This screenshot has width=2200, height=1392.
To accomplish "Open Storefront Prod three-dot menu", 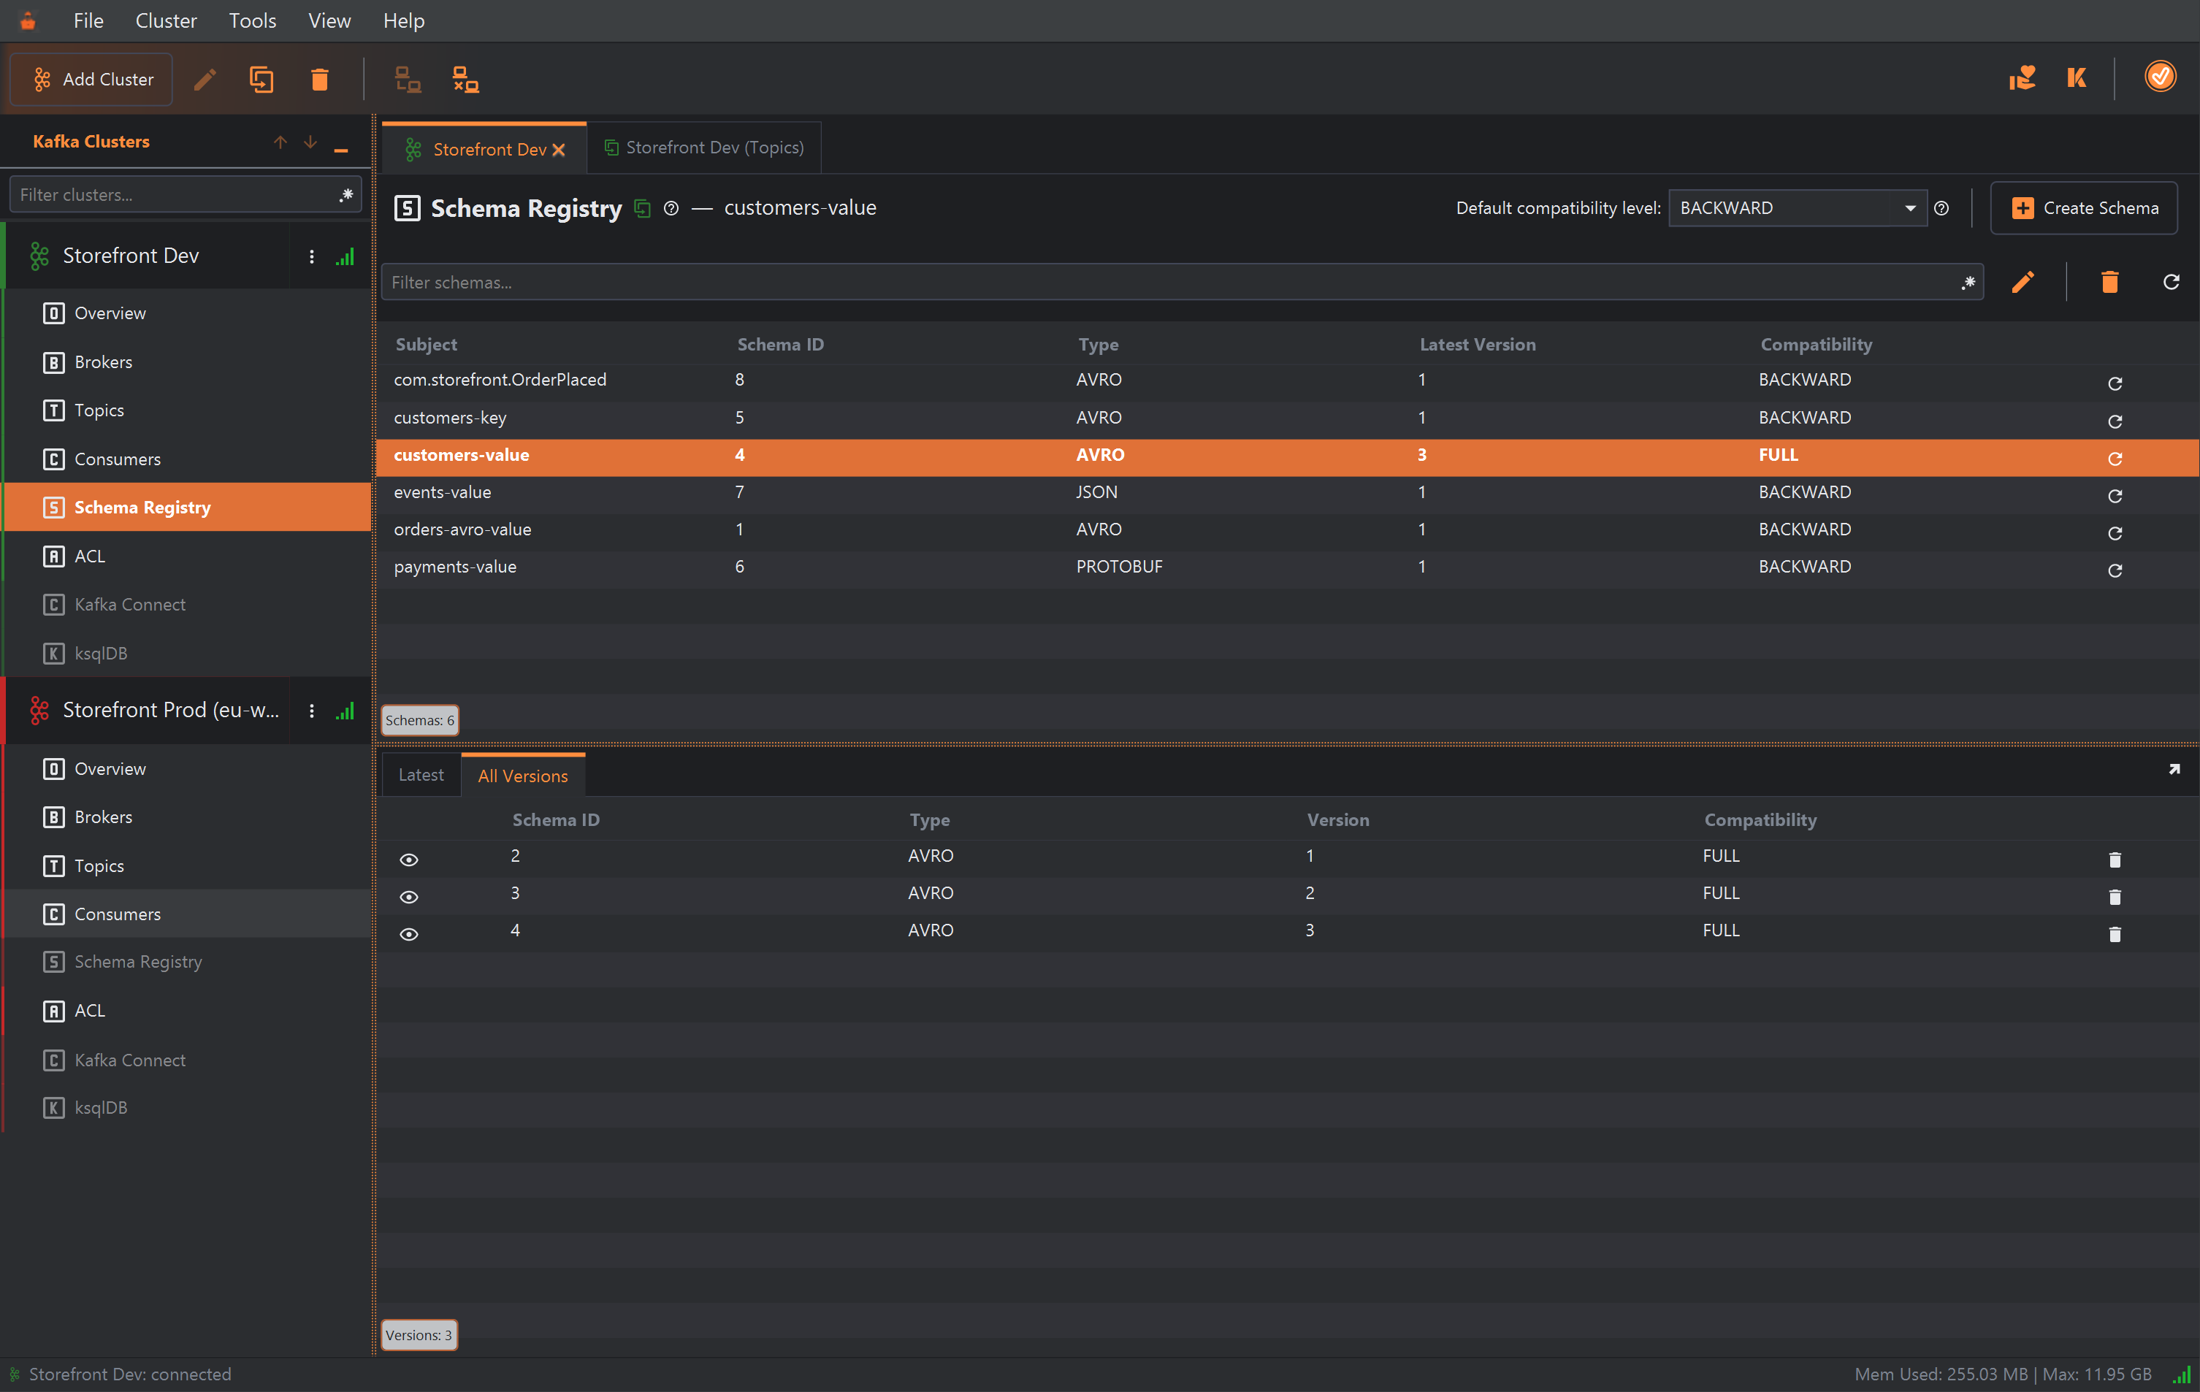I will click(312, 711).
